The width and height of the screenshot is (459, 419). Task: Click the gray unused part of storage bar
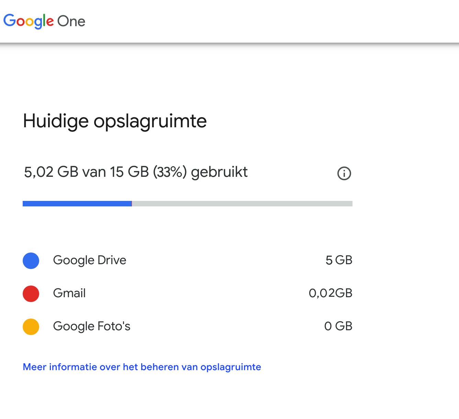(x=242, y=204)
